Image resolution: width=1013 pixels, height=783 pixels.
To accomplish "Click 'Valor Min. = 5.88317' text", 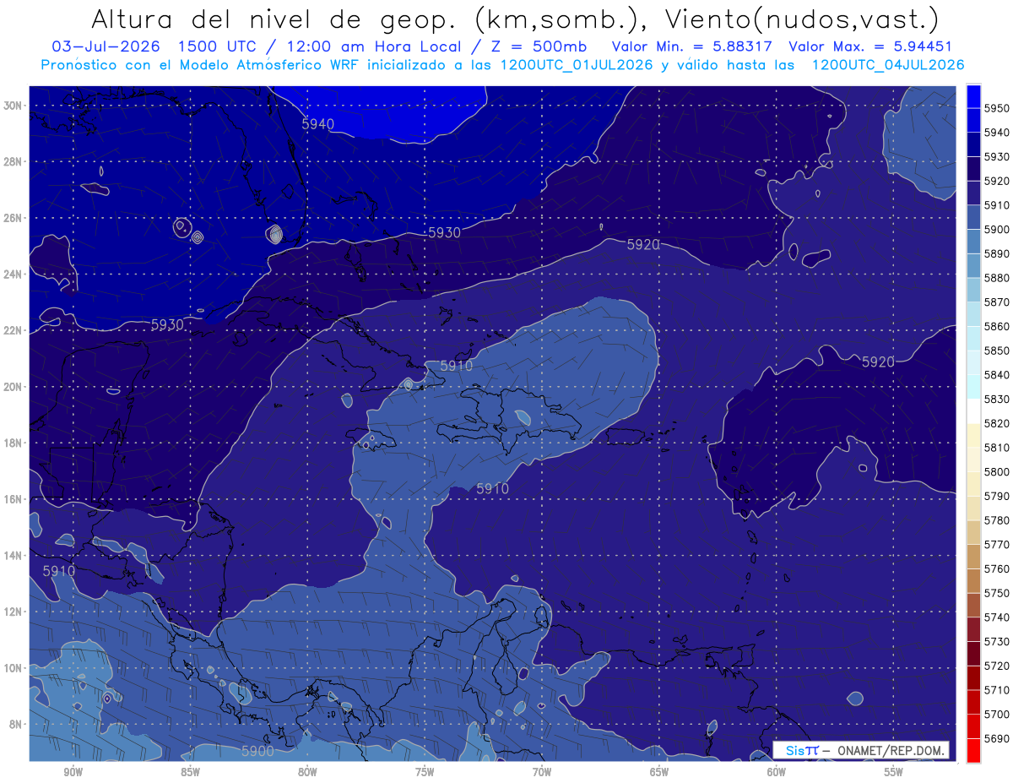I will 693,46.
